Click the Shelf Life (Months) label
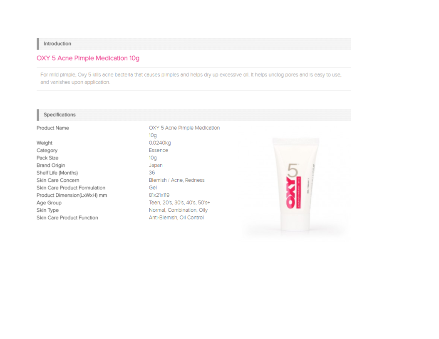This screenshot has width=439, height=339. 57,173
